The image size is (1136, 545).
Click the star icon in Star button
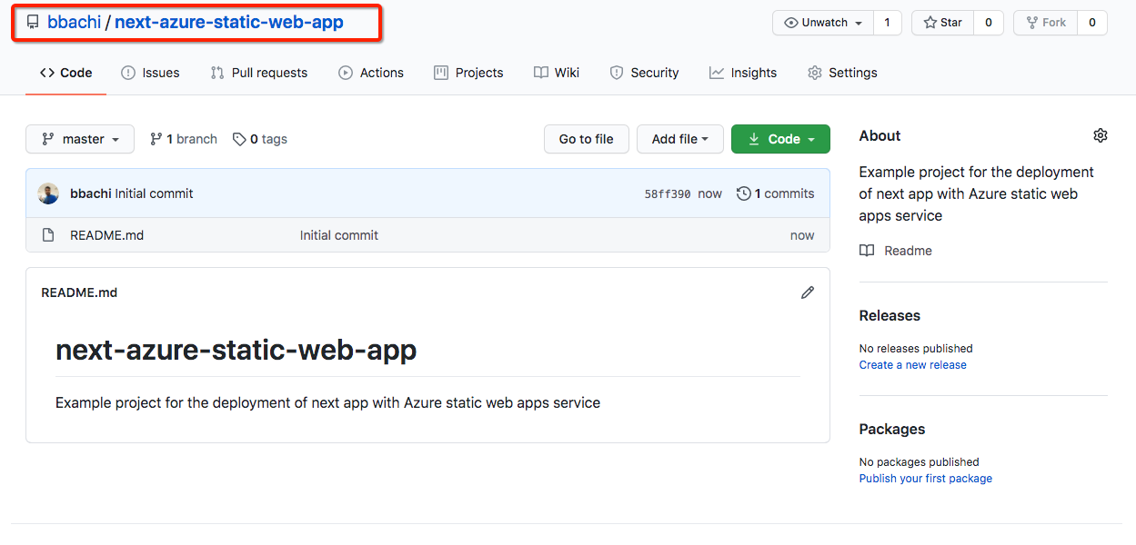coord(930,23)
